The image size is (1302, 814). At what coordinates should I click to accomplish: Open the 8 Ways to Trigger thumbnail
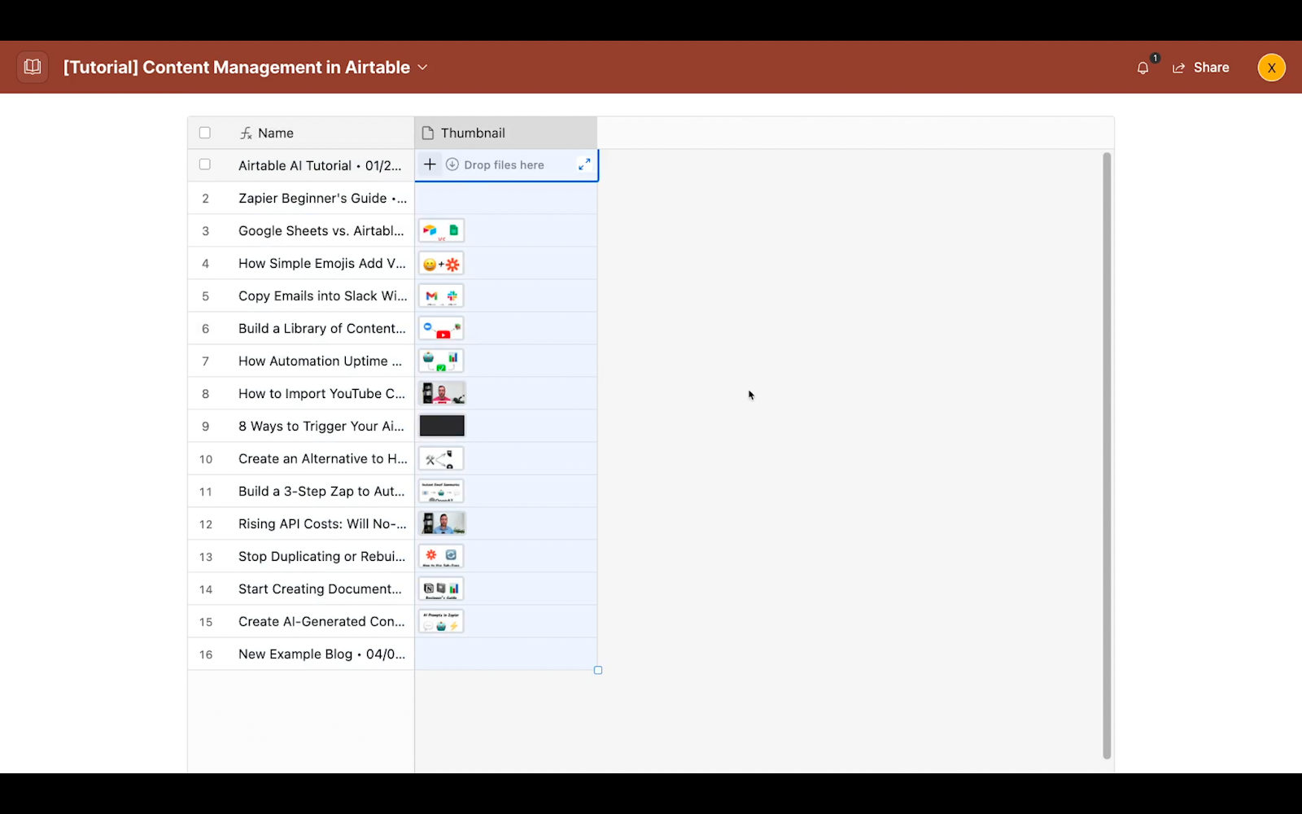click(442, 426)
